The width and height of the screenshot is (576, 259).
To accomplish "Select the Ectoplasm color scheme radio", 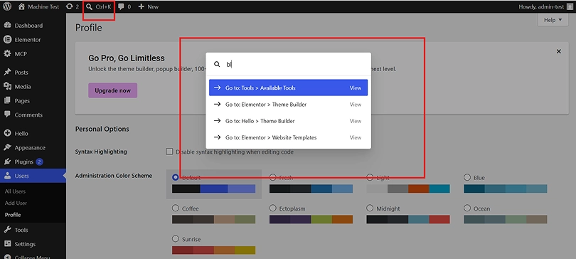I will tap(273, 208).
